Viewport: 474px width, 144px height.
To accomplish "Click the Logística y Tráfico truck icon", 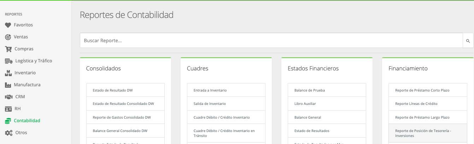I will 9,61.
